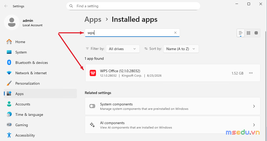The image size is (267, 141).
Task: Select Apps in the sidebar
Action: pos(40,94)
